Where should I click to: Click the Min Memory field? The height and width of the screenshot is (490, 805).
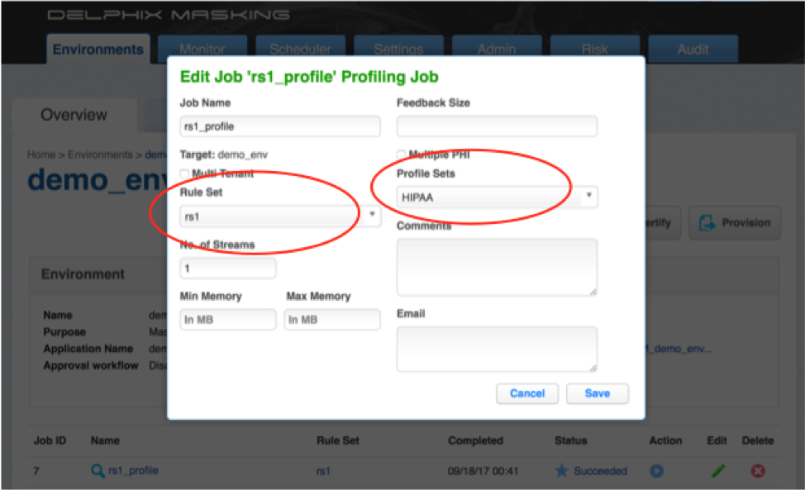point(228,320)
